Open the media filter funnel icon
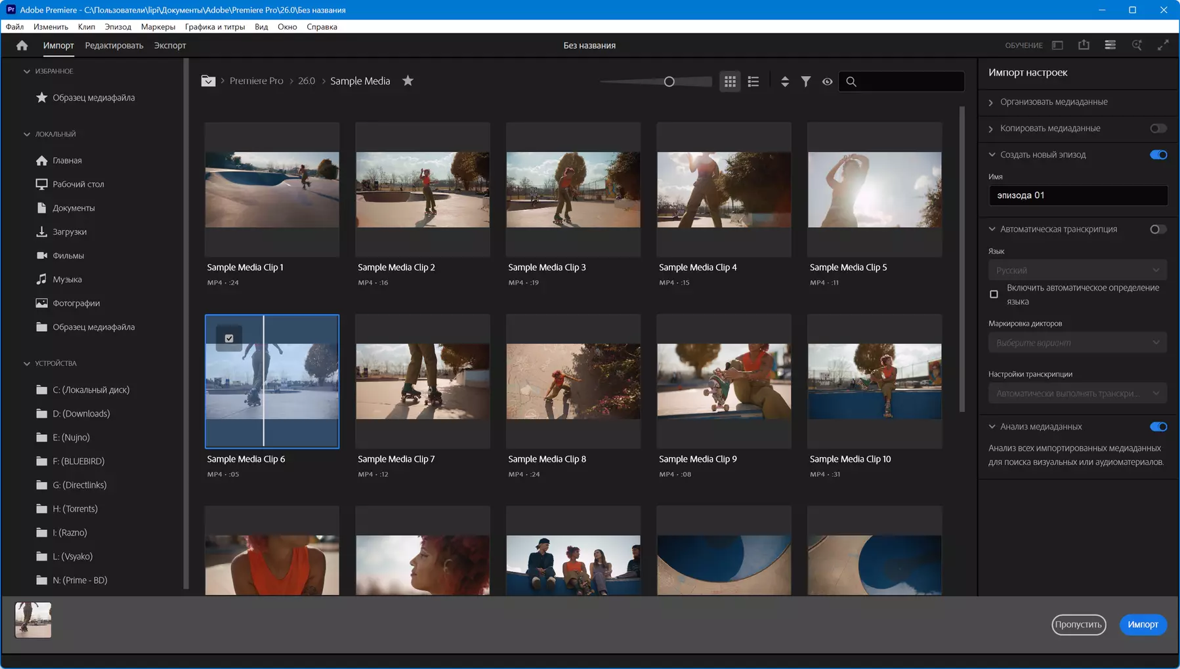This screenshot has width=1180, height=669. 805,81
